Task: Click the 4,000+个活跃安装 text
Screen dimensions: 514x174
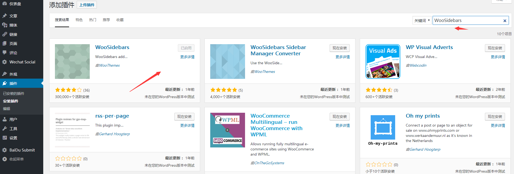Action: point(225,97)
